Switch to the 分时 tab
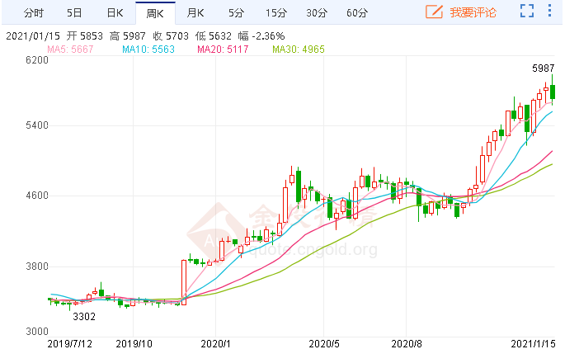The width and height of the screenshot is (579, 349). click(34, 12)
